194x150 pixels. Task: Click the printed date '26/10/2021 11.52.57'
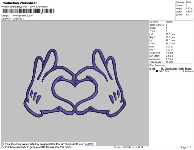[x=133, y=147]
